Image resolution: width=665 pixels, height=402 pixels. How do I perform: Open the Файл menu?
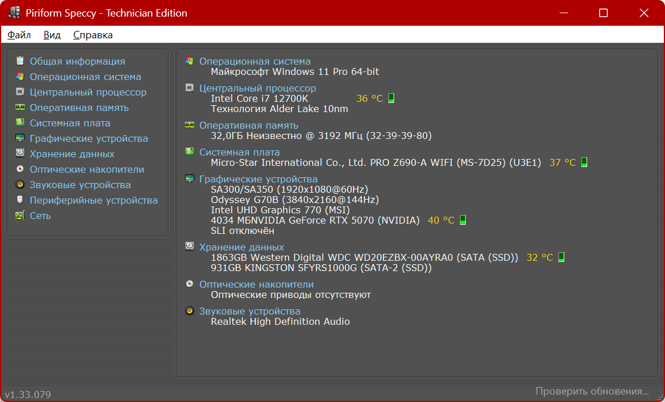19,35
